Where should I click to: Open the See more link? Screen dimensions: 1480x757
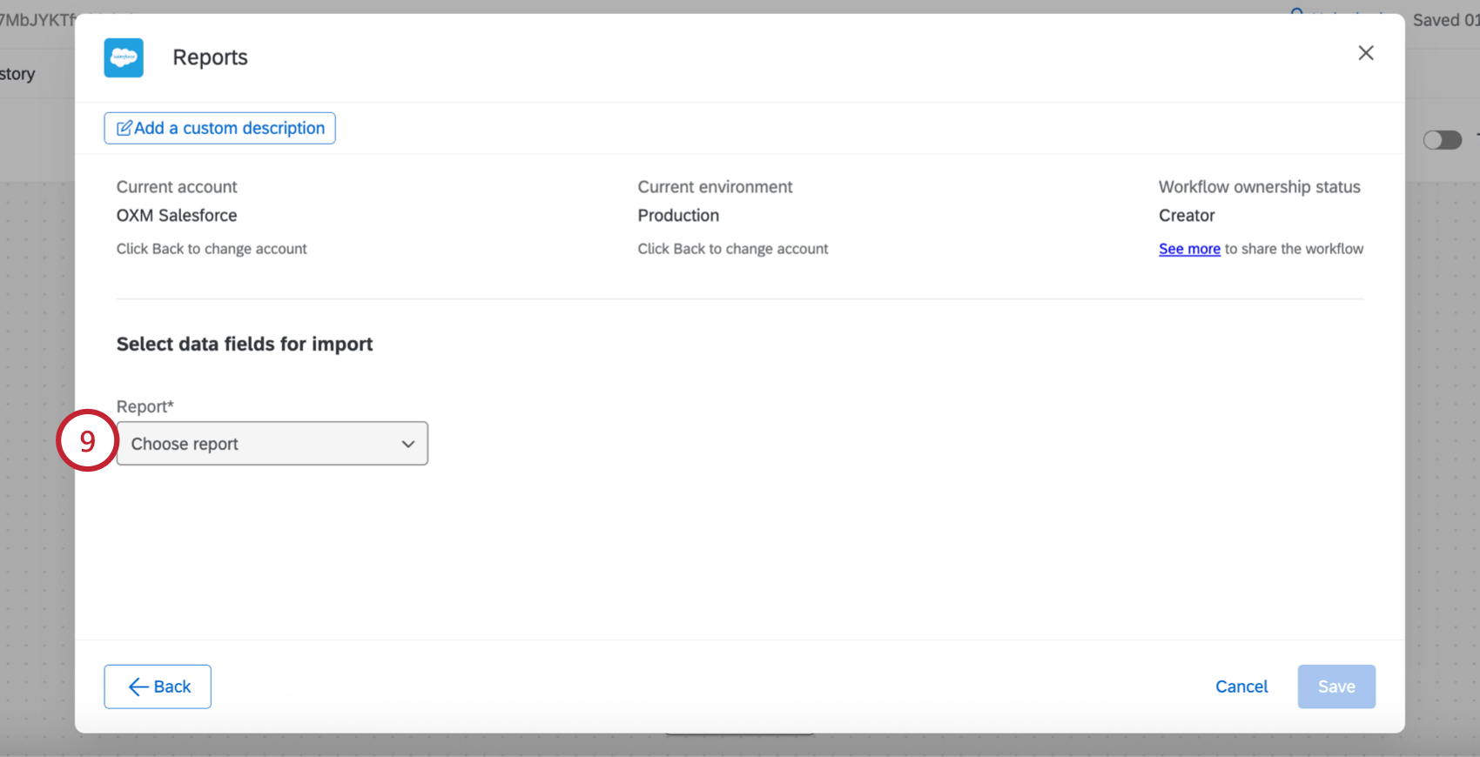tap(1189, 249)
